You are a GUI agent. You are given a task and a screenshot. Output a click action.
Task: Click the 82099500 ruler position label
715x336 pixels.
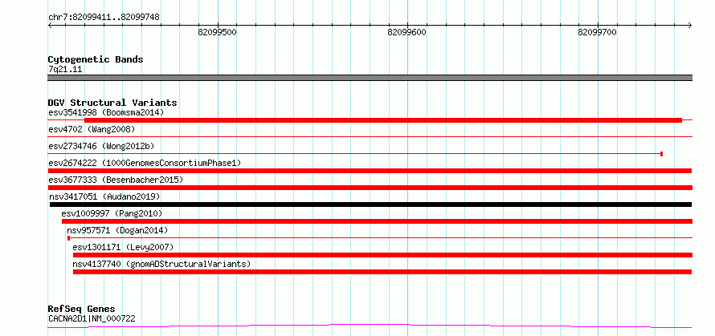(x=218, y=32)
